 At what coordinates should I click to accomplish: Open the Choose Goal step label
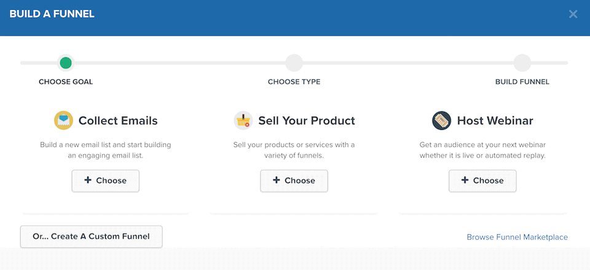[66, 82]
